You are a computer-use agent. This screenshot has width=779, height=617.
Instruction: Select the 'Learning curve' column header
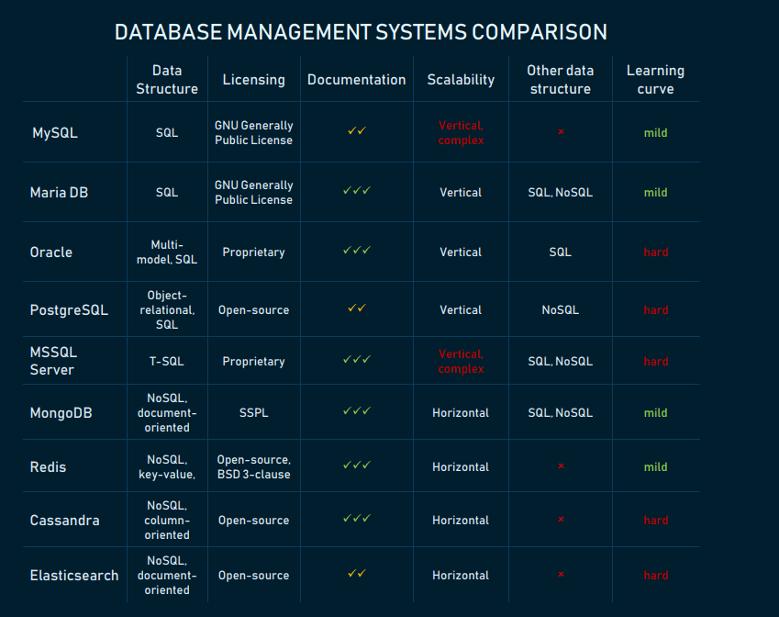(x=656, y=80)
